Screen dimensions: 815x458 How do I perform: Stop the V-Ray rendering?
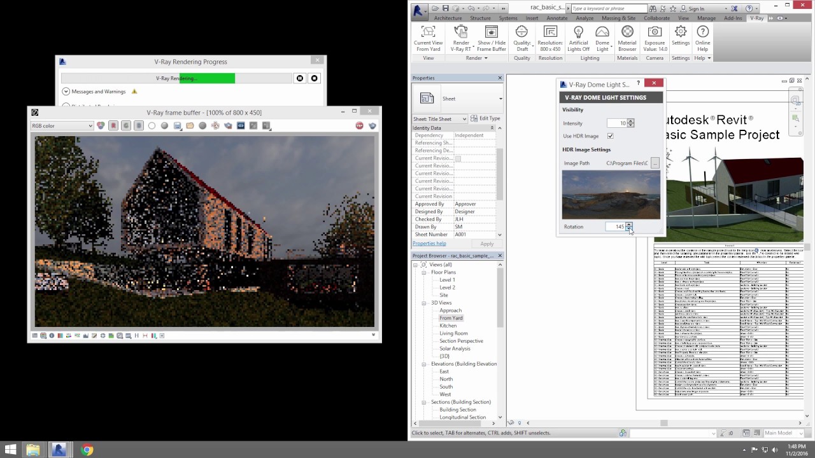click(x=314, y=78)
